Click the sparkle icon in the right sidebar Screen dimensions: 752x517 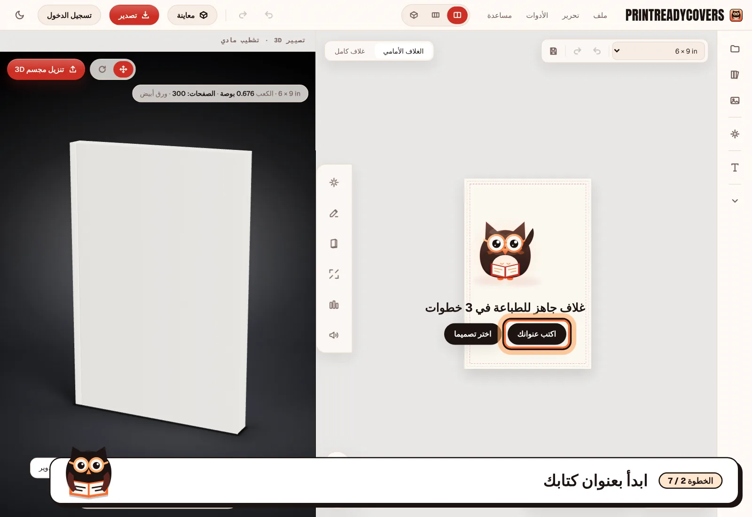[735, 134]
